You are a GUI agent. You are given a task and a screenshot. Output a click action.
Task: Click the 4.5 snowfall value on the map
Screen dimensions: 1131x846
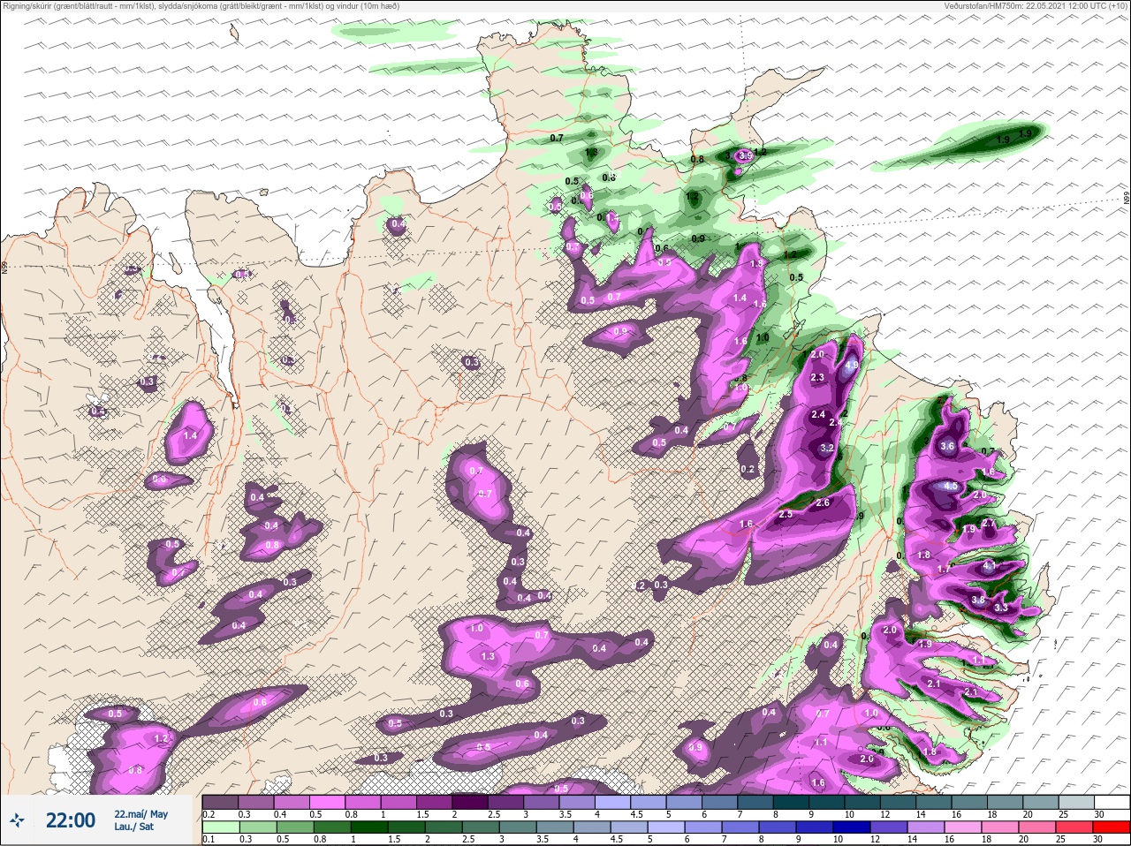(x=951, y=486)
